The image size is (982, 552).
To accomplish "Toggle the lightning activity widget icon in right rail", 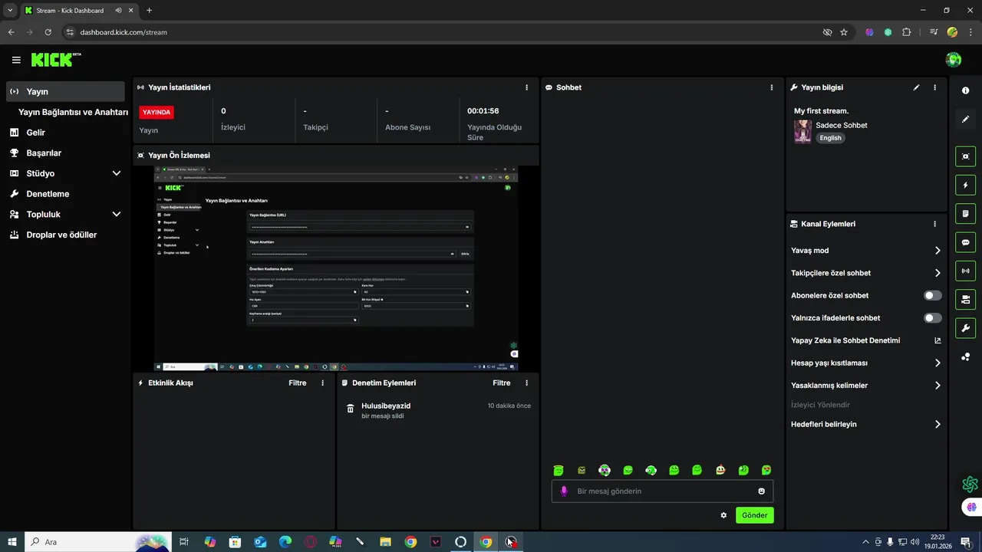I will pos(966,185).
